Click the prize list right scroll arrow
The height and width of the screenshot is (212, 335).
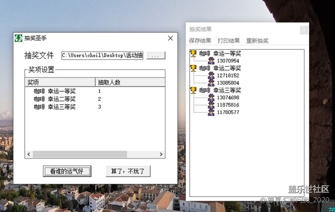(x=161, y=155)
